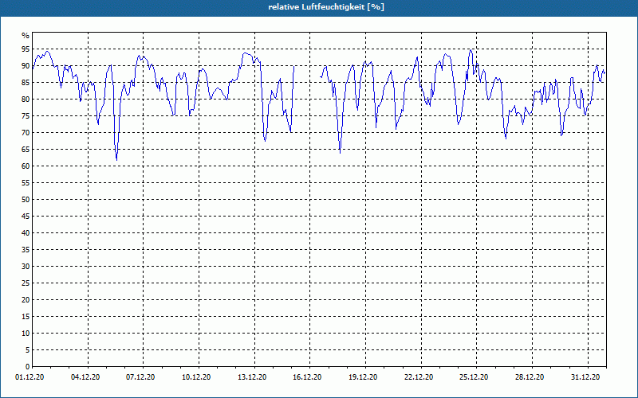Select the date label 10.12.20
The image size is (638, 398).
coord(196,377)
